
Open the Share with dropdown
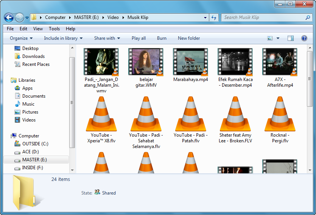107,38
